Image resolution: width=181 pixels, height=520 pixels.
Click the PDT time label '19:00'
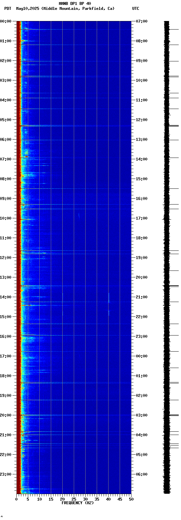click(x=6, y=396)
